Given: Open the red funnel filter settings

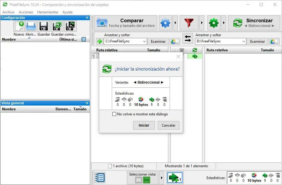Looking at the screenshot, I should (189, 23).
